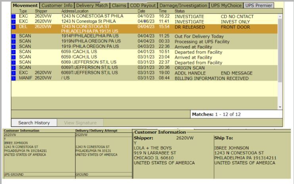This screenshot has height=184, width=294.
Task: Click Delivery/Delivery Attempt heading
Action: pyautogui.click(x=96, y=130)
